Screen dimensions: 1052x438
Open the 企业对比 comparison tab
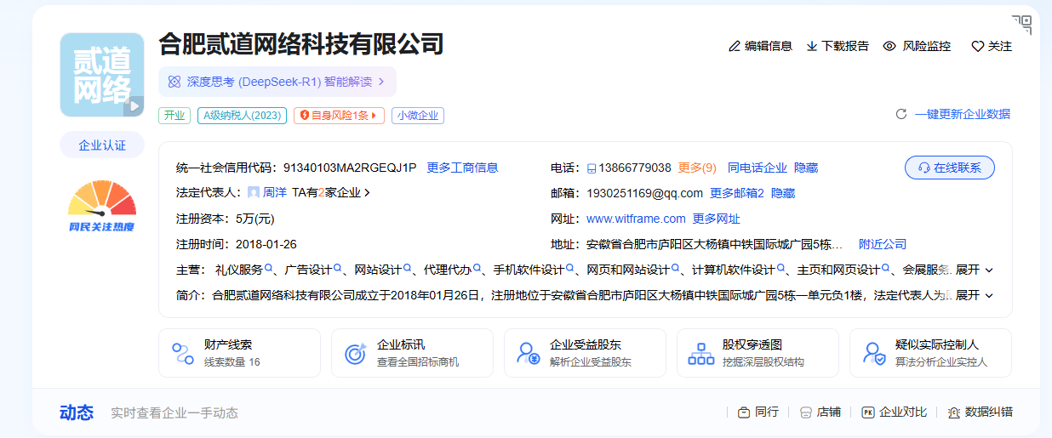tap(894, 412)
